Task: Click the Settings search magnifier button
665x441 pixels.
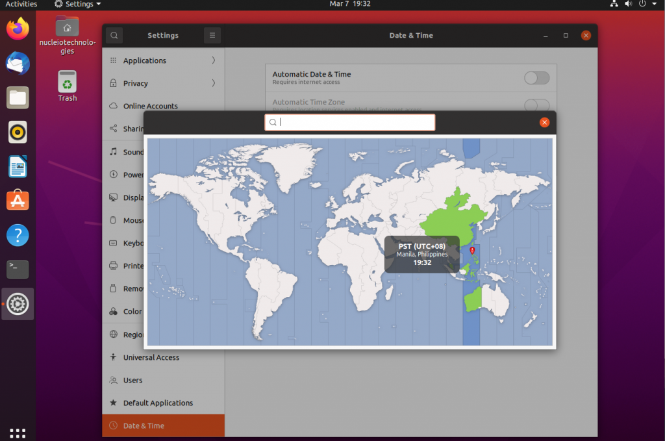Action: point(114,35)
